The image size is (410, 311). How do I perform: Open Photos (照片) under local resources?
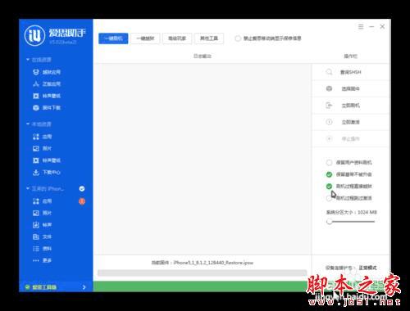click(43, 148)
